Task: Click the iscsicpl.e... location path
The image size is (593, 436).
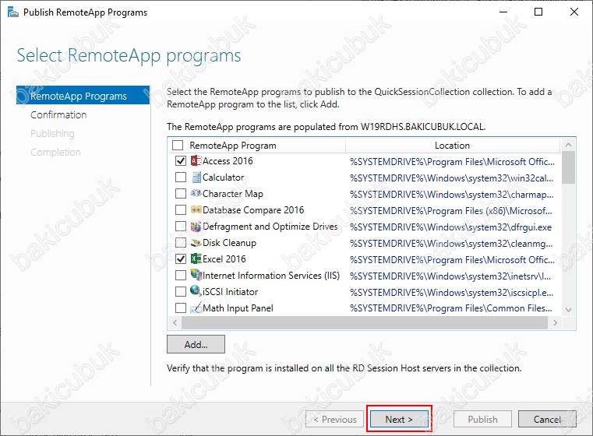Action: pos(451,293)
